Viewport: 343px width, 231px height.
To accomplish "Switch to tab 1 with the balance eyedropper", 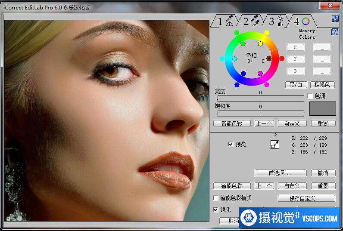I will [x=225, y=22].
